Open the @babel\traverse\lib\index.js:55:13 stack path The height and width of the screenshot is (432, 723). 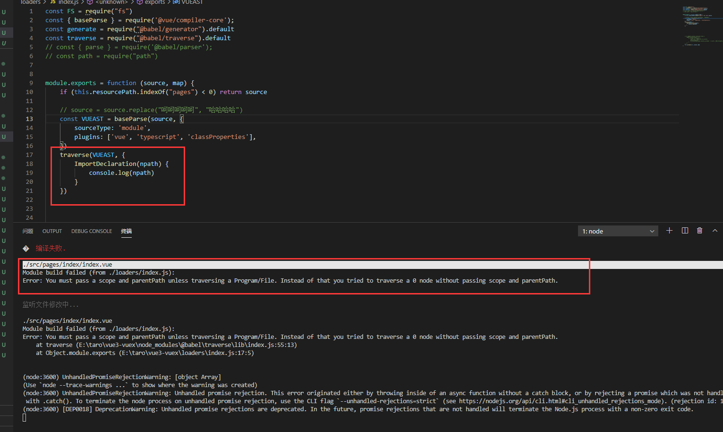187,345
